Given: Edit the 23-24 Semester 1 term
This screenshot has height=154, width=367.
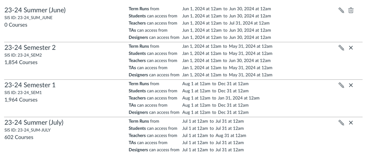Looking at the screenshot, I should click(x=341, y=85).
